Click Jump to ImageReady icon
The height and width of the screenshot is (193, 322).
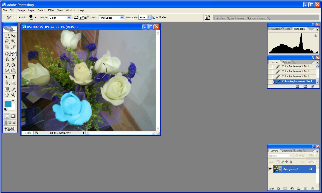[10, 129]
